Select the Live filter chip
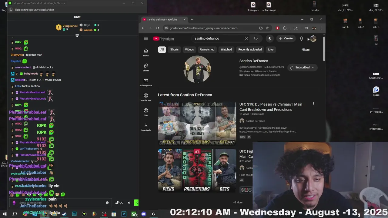 (271, 49)
